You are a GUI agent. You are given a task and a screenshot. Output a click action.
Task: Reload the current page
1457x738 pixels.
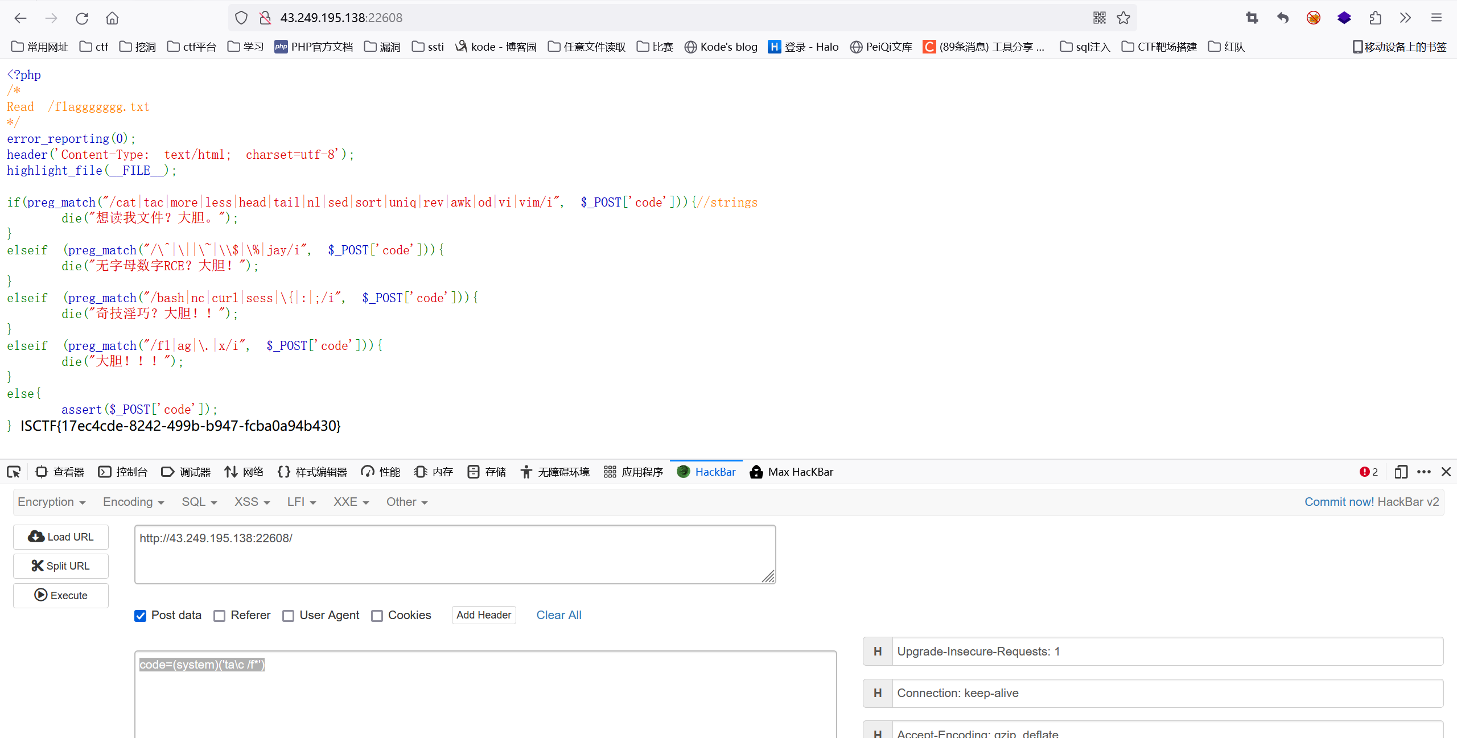click(82, 18)
